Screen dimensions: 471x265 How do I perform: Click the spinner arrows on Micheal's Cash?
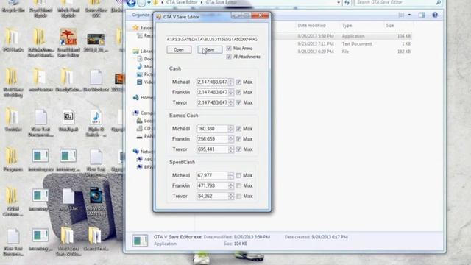pyautogui.click(x=230, y=82)
